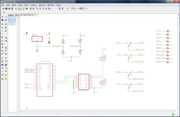Select the Miter corner tool
The image size is (180, 117).
tap(6, 51)
